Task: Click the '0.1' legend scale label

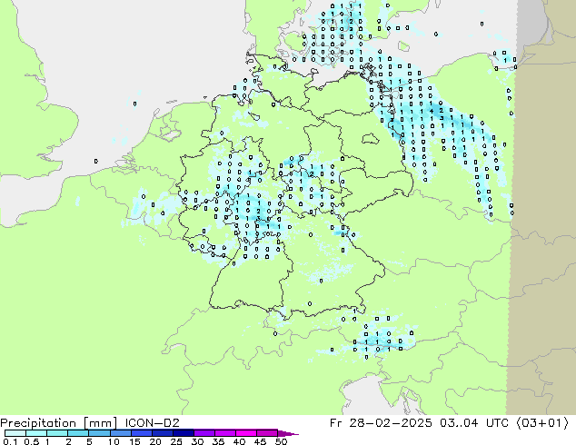Action: [x=10, y=441]
